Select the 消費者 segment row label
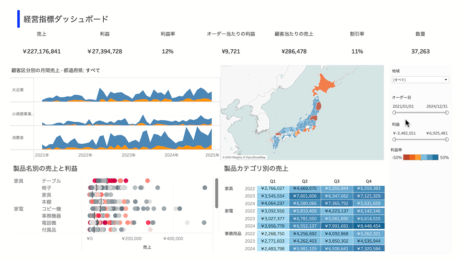Screen dimensions: 462x260 (x=18, y=138)
